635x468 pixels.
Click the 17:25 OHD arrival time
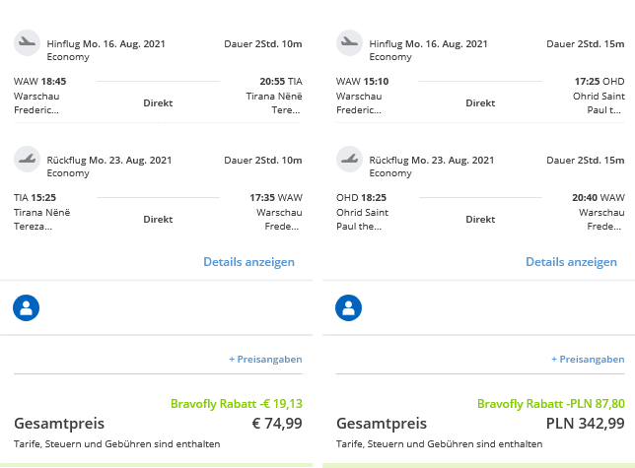[x=600, y=82]
